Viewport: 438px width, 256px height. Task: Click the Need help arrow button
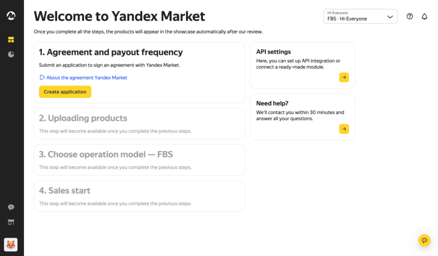(x=344, y=129)
